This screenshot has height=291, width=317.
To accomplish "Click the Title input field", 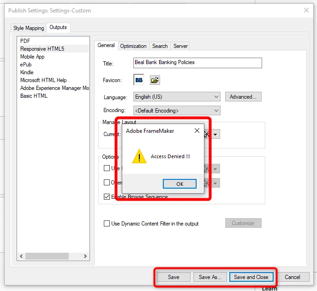I will (197, 63).
